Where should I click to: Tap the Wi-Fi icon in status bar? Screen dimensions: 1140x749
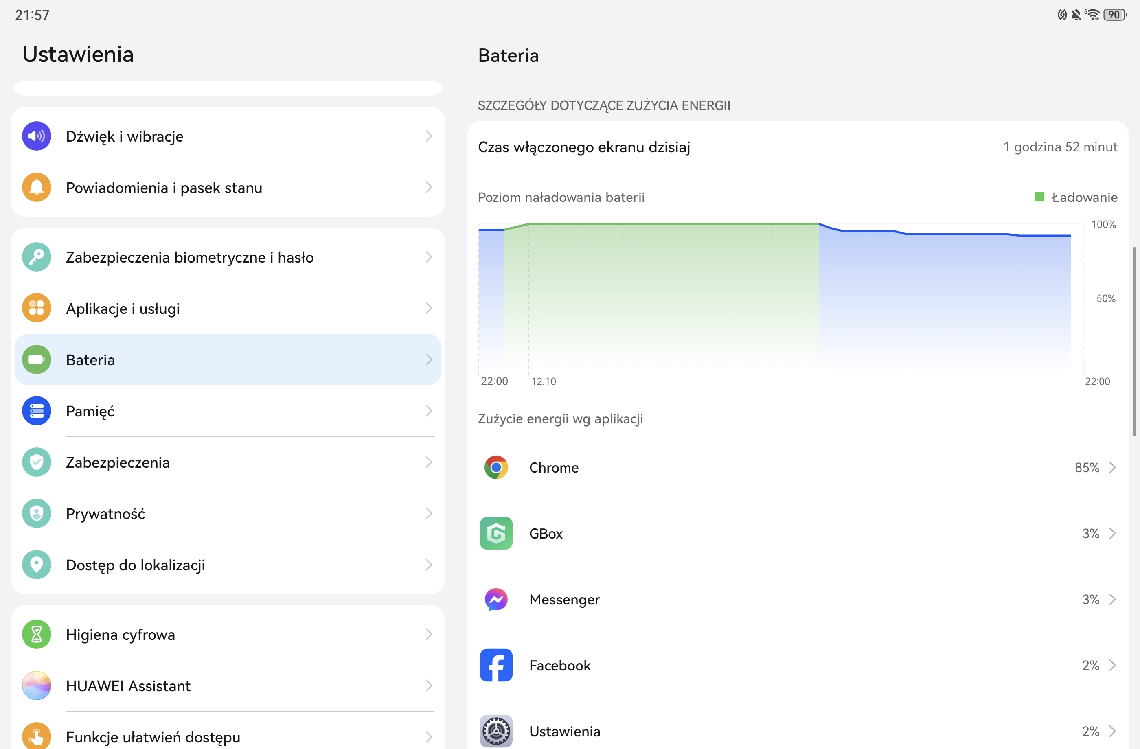tap(1093, 15)
